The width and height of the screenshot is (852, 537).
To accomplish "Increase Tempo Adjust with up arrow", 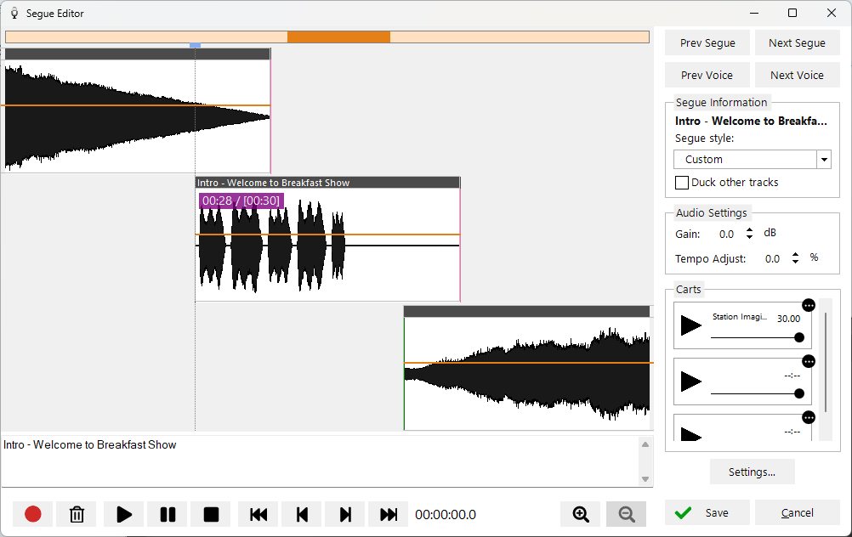I will click(796, 255).
